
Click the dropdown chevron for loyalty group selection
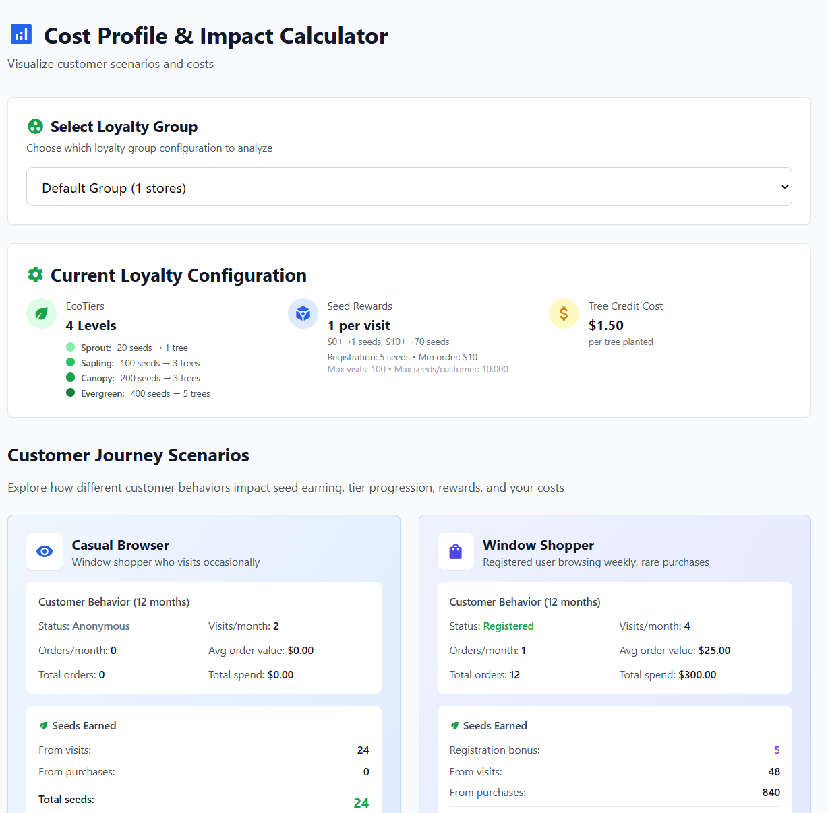click(x=784, y=187)
